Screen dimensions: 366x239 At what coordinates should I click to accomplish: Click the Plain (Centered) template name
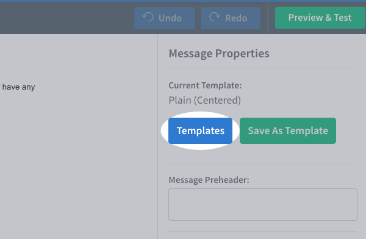205,101
